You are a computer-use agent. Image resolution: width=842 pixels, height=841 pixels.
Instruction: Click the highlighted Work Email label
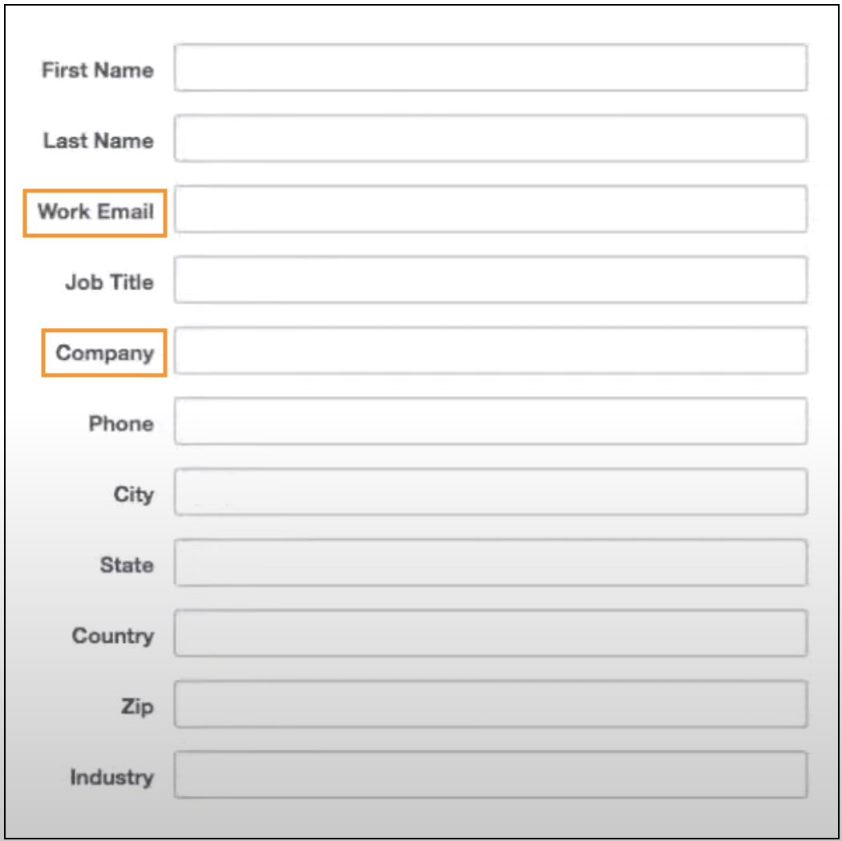pos(95,211)
